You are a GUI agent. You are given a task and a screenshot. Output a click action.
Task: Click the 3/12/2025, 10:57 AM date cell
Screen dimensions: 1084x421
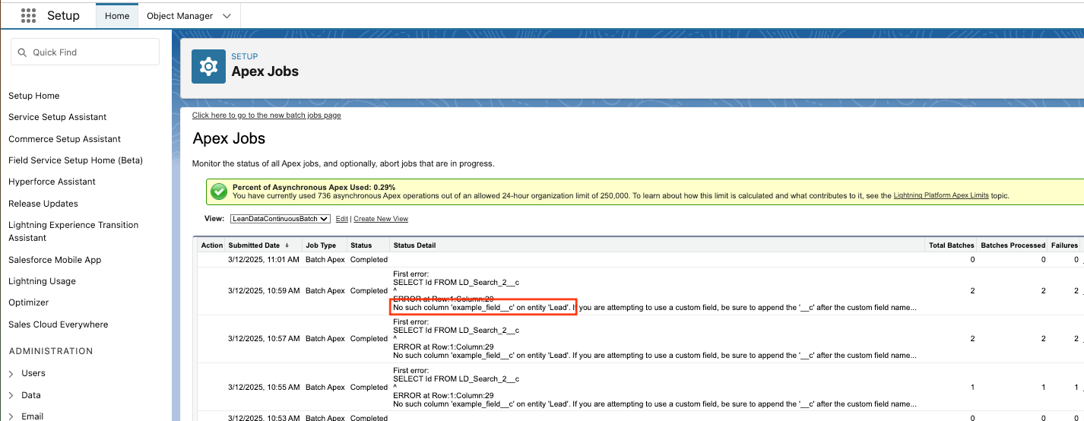[264, 339]
